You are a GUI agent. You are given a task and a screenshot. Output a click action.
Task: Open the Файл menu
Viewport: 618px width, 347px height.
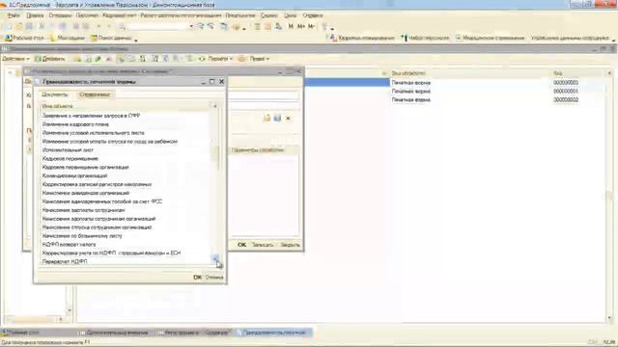(x=14, y=15)
